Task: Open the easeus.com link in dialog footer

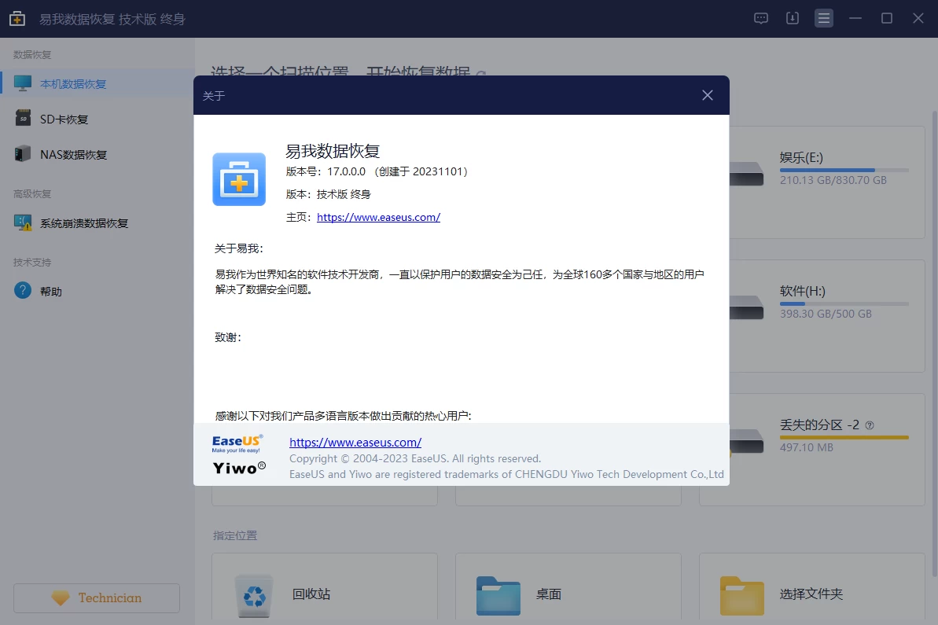Action: [355, 443]
